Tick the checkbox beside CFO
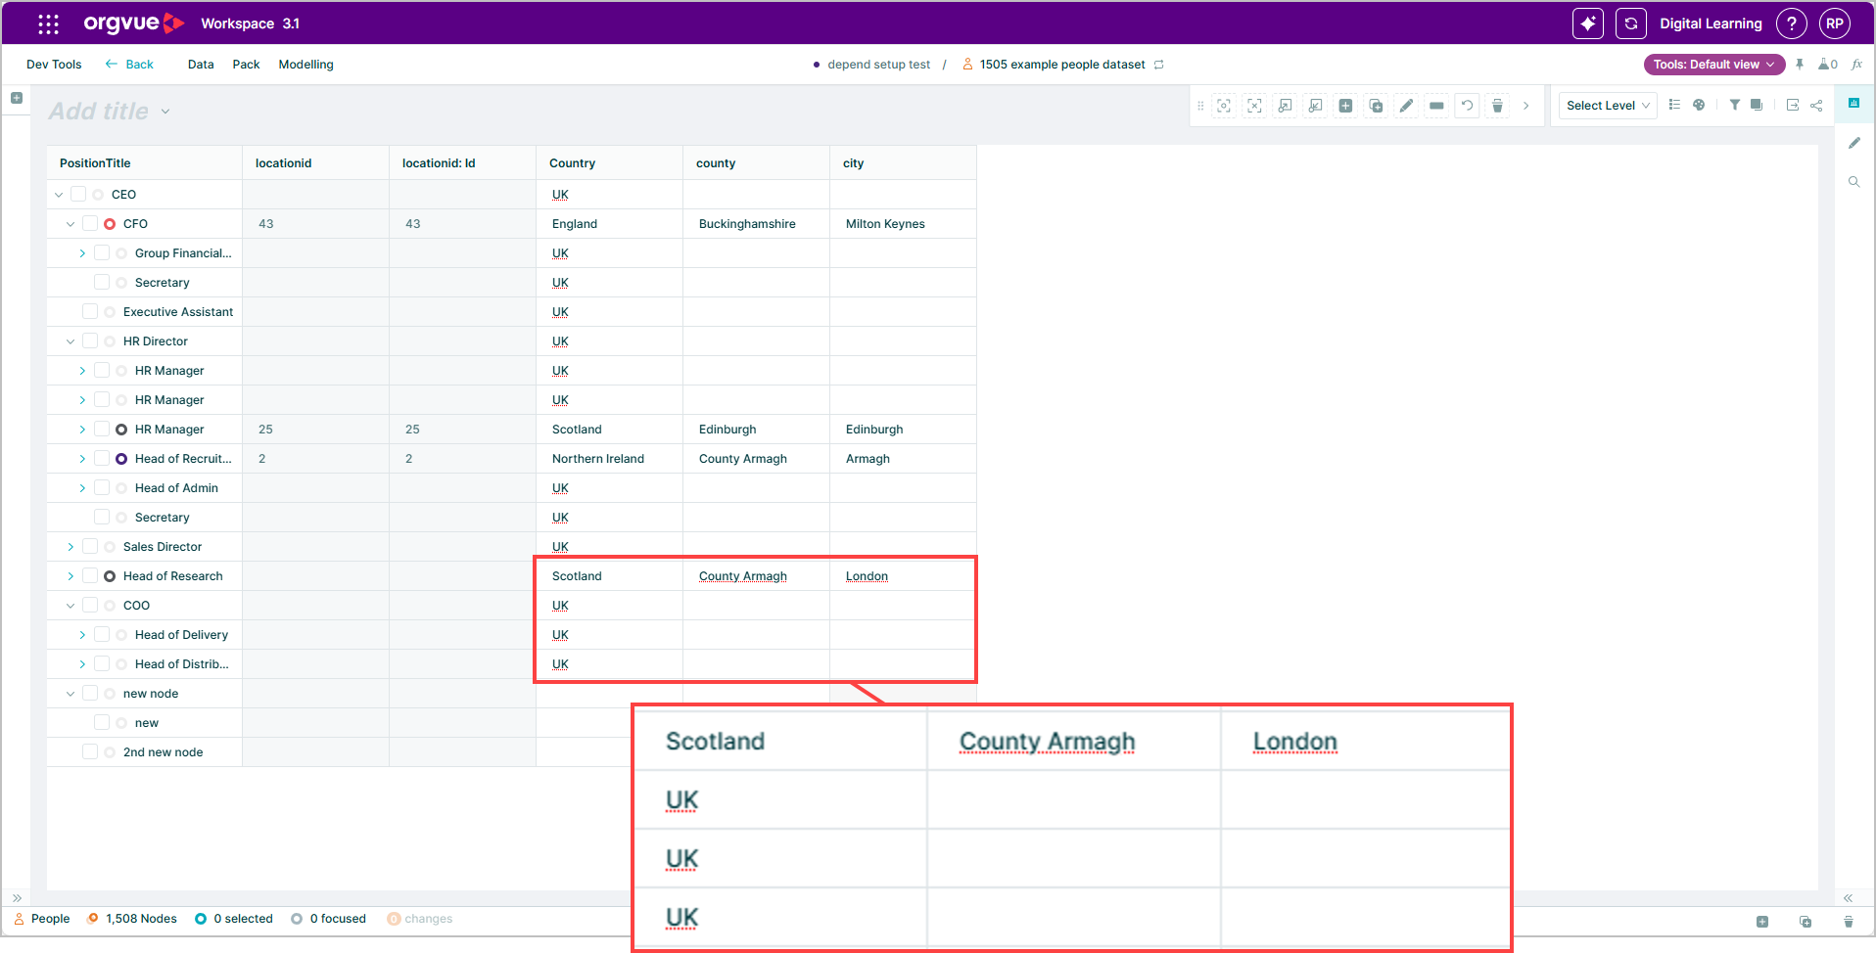This screenshot has width=1876, height=953. (90, 223)
